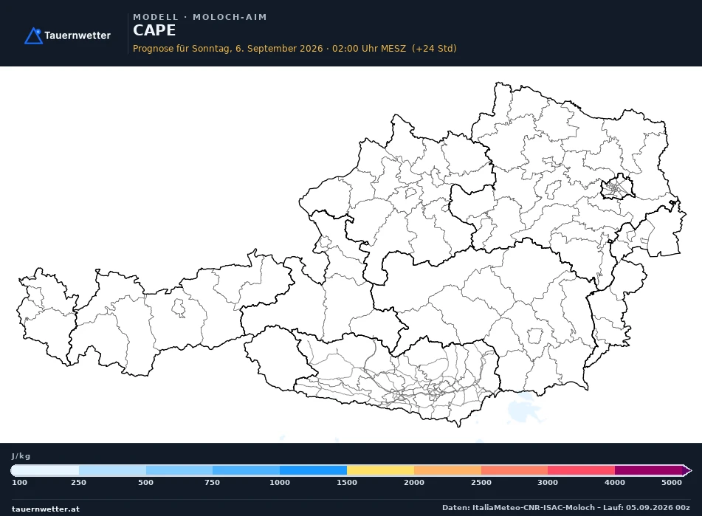Click the 1500–2000 yellow legend swatch
Image resolution: width=702 pixels, height=516 pixels.
(381, 470)
